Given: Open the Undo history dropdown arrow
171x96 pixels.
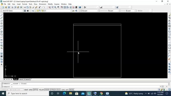Looking at the screenshot, I should (42, 7).
